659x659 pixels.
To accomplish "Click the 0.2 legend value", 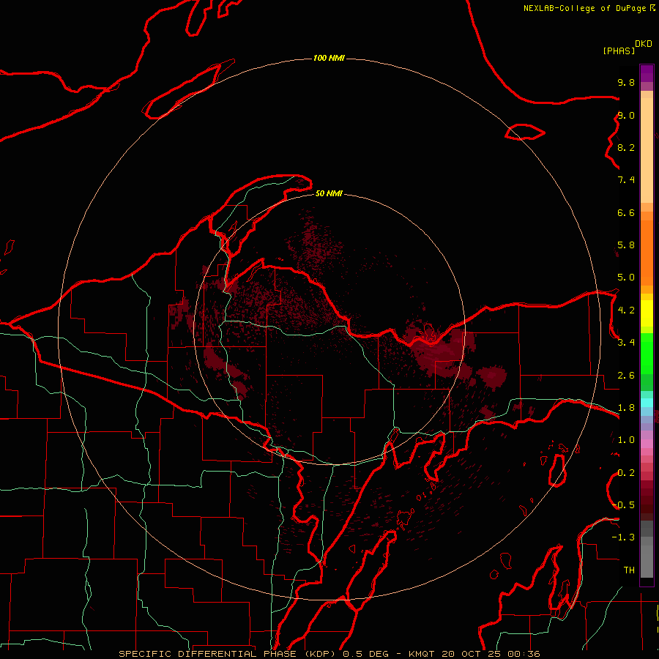I will pos(626,473).
